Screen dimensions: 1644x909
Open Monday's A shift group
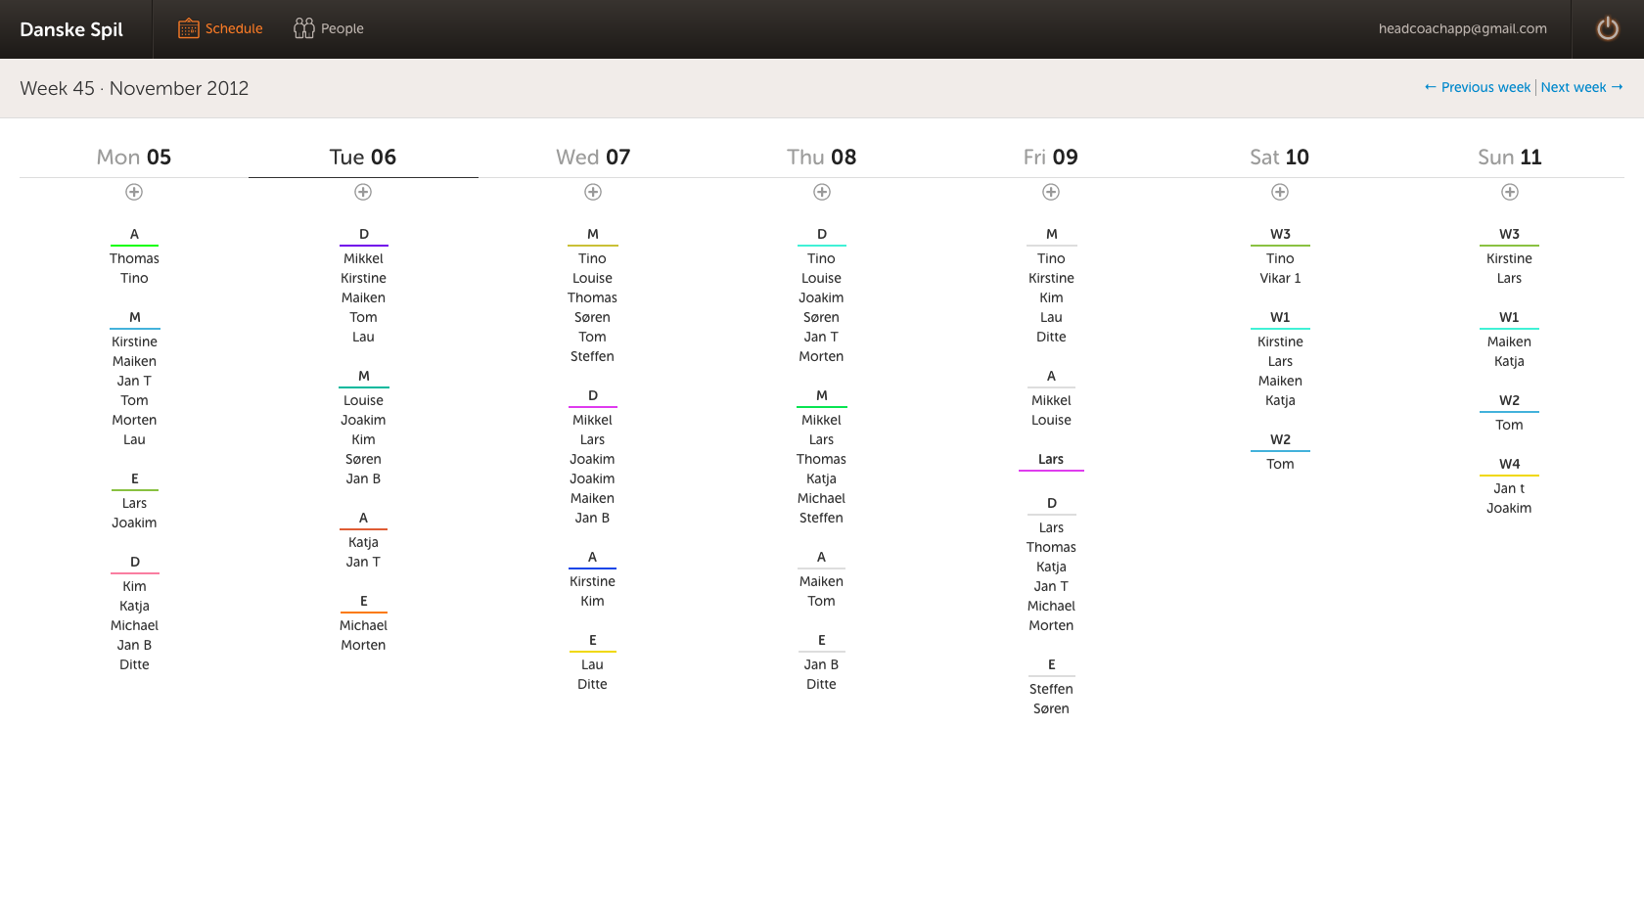coord(134,235)
